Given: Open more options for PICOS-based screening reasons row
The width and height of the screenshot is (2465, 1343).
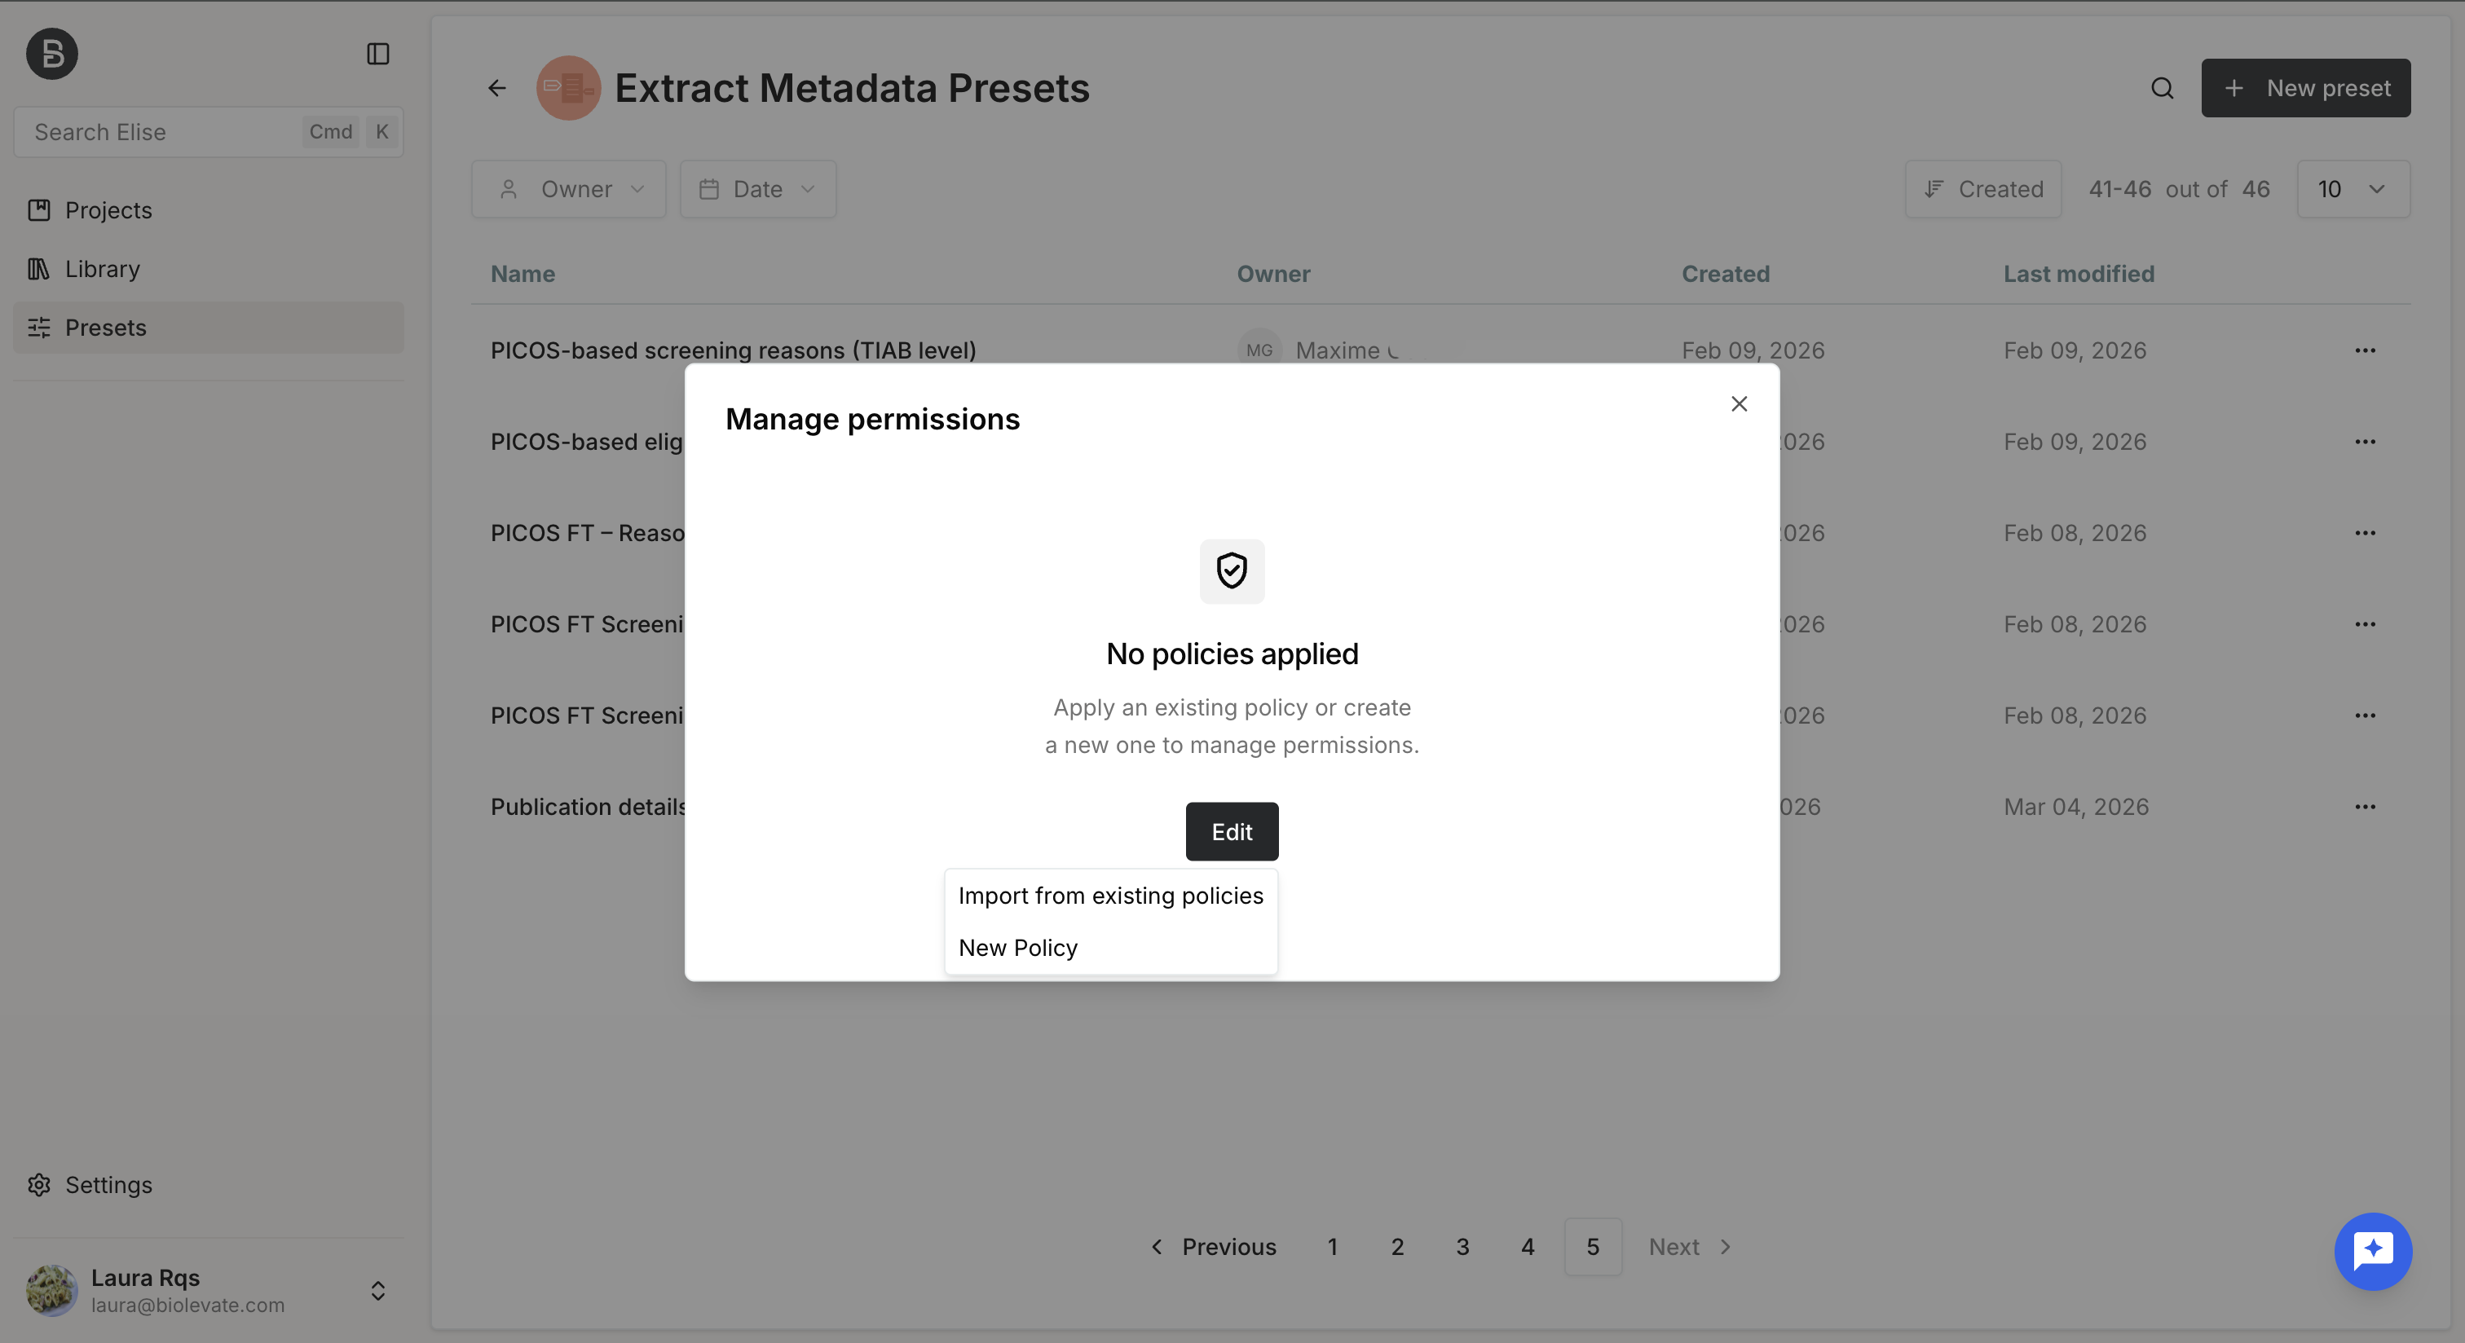Looking at the screenshot, I should tap(2365, 350).
